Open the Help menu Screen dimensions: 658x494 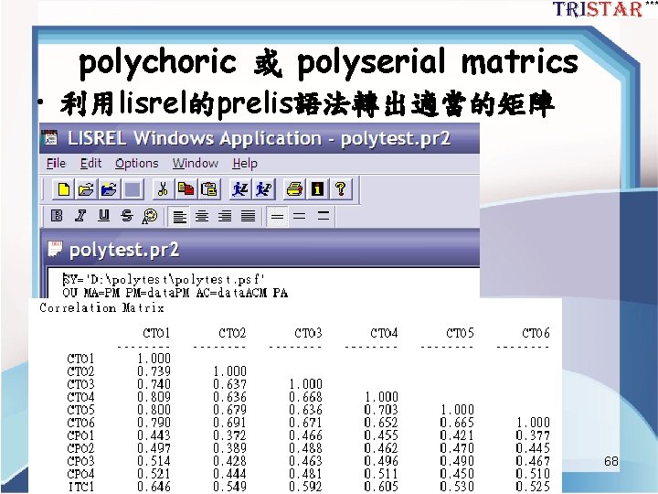pos(245,163)
